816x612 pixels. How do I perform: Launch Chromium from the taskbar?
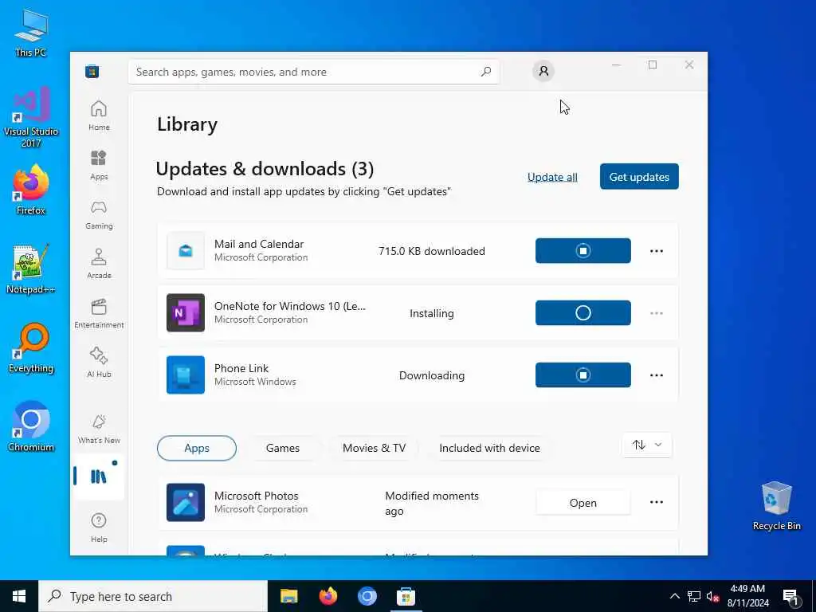[x=367, y=596]
